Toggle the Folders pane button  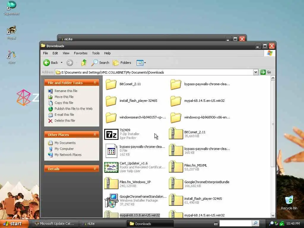(122, 63)
